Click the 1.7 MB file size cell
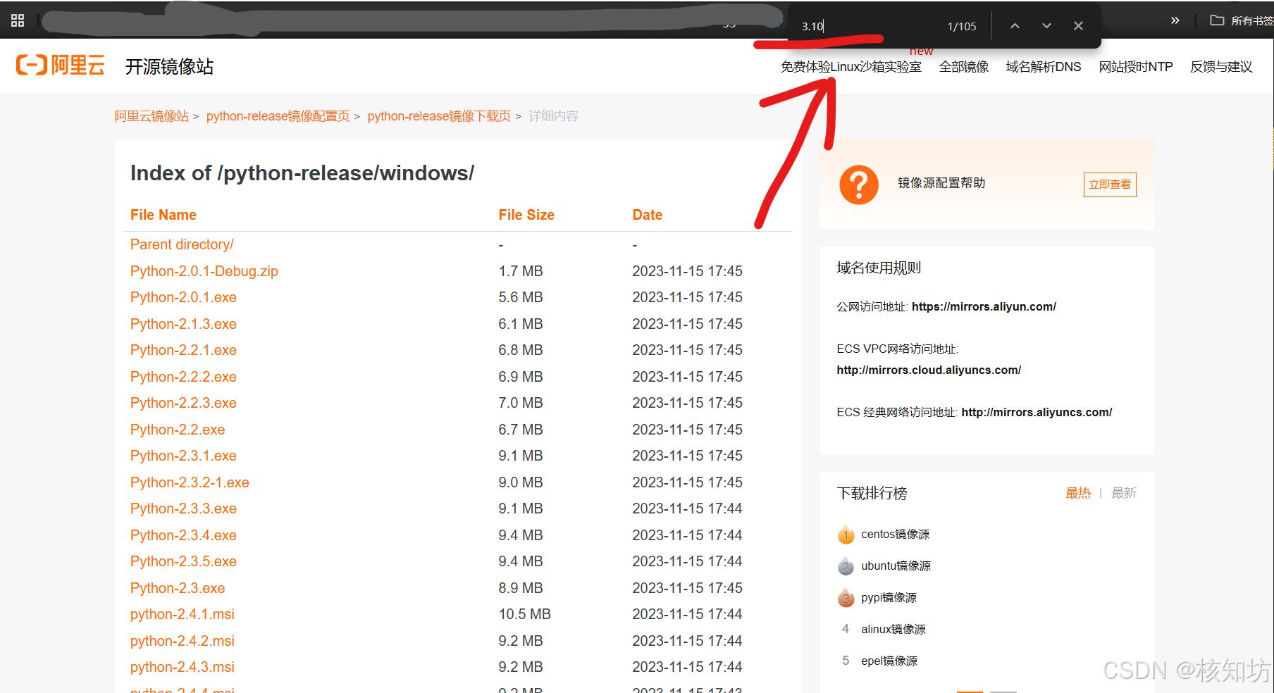The height and width of the screenshot is (693, 1274). [521, 271]
